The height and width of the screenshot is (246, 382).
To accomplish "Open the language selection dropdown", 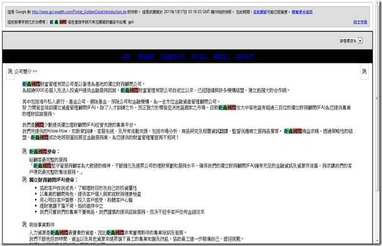I will point(351,41).
